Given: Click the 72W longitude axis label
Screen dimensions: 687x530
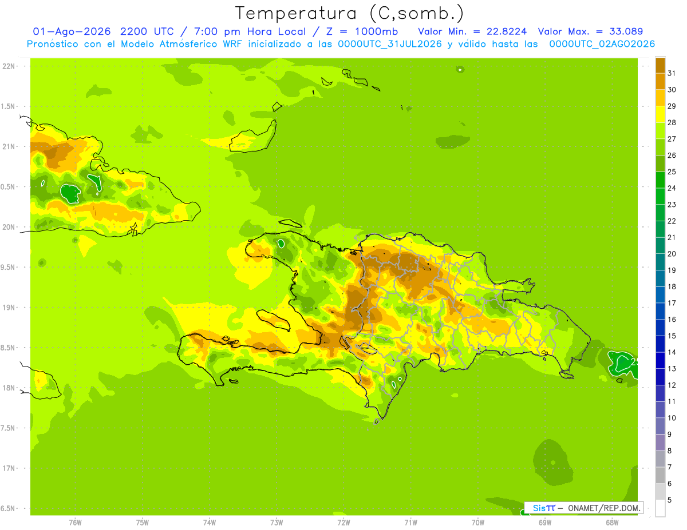Looking at the screenshot, I should click(343, 523).
